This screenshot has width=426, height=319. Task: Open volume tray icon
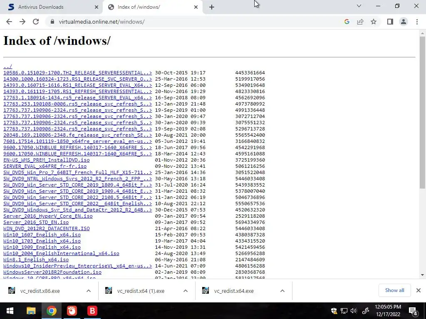point(354,311)
